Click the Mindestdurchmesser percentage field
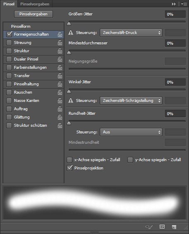 [x=175, y=43]
